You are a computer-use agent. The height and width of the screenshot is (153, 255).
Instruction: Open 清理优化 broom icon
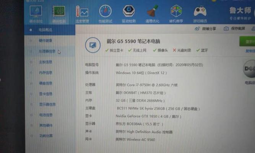[x=153, y=11]
